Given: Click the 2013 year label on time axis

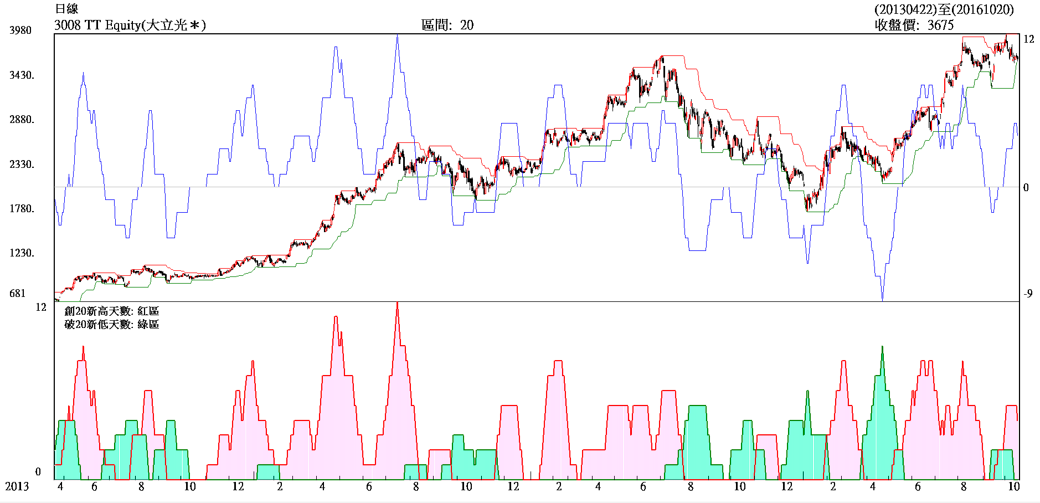Looking at the screenshot, I should tap(17, 486).
